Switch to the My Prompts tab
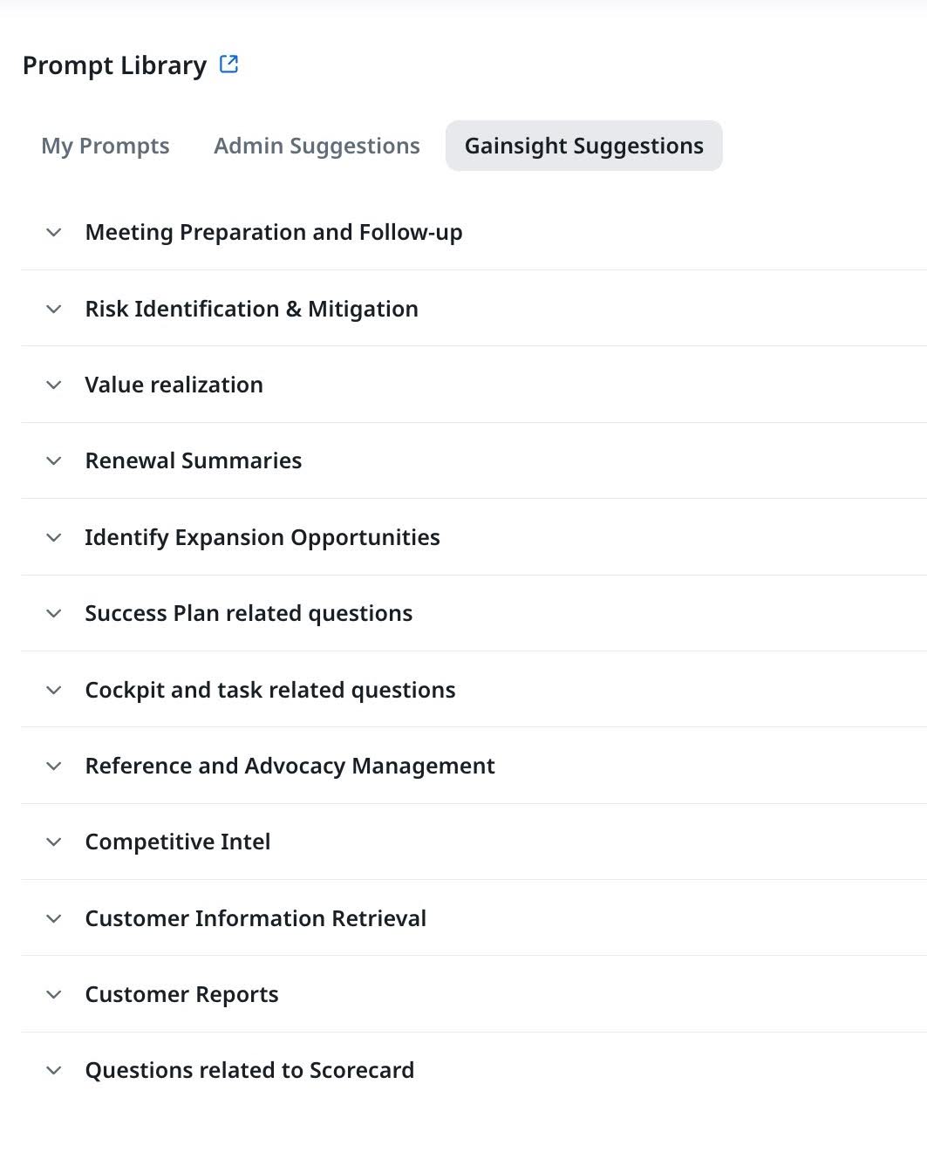 [105, 146]
